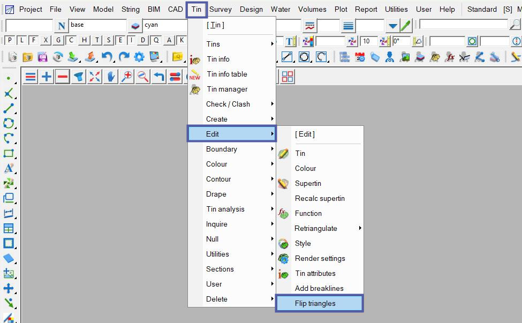Click the model name N icon

click(61, 26)
